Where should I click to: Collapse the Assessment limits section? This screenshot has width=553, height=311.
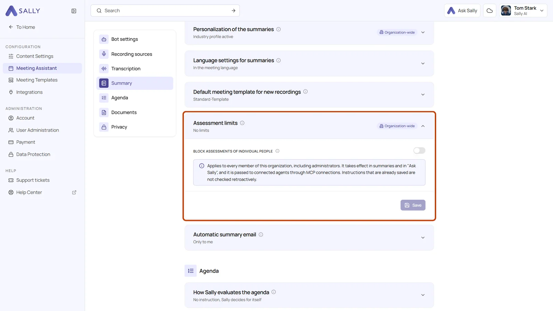click(x=423, y=126)
